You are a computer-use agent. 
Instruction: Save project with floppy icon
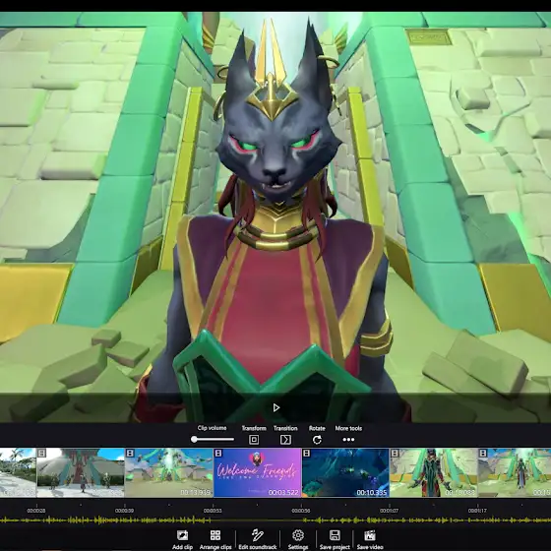pyautogui.click(x=335, y=535)
